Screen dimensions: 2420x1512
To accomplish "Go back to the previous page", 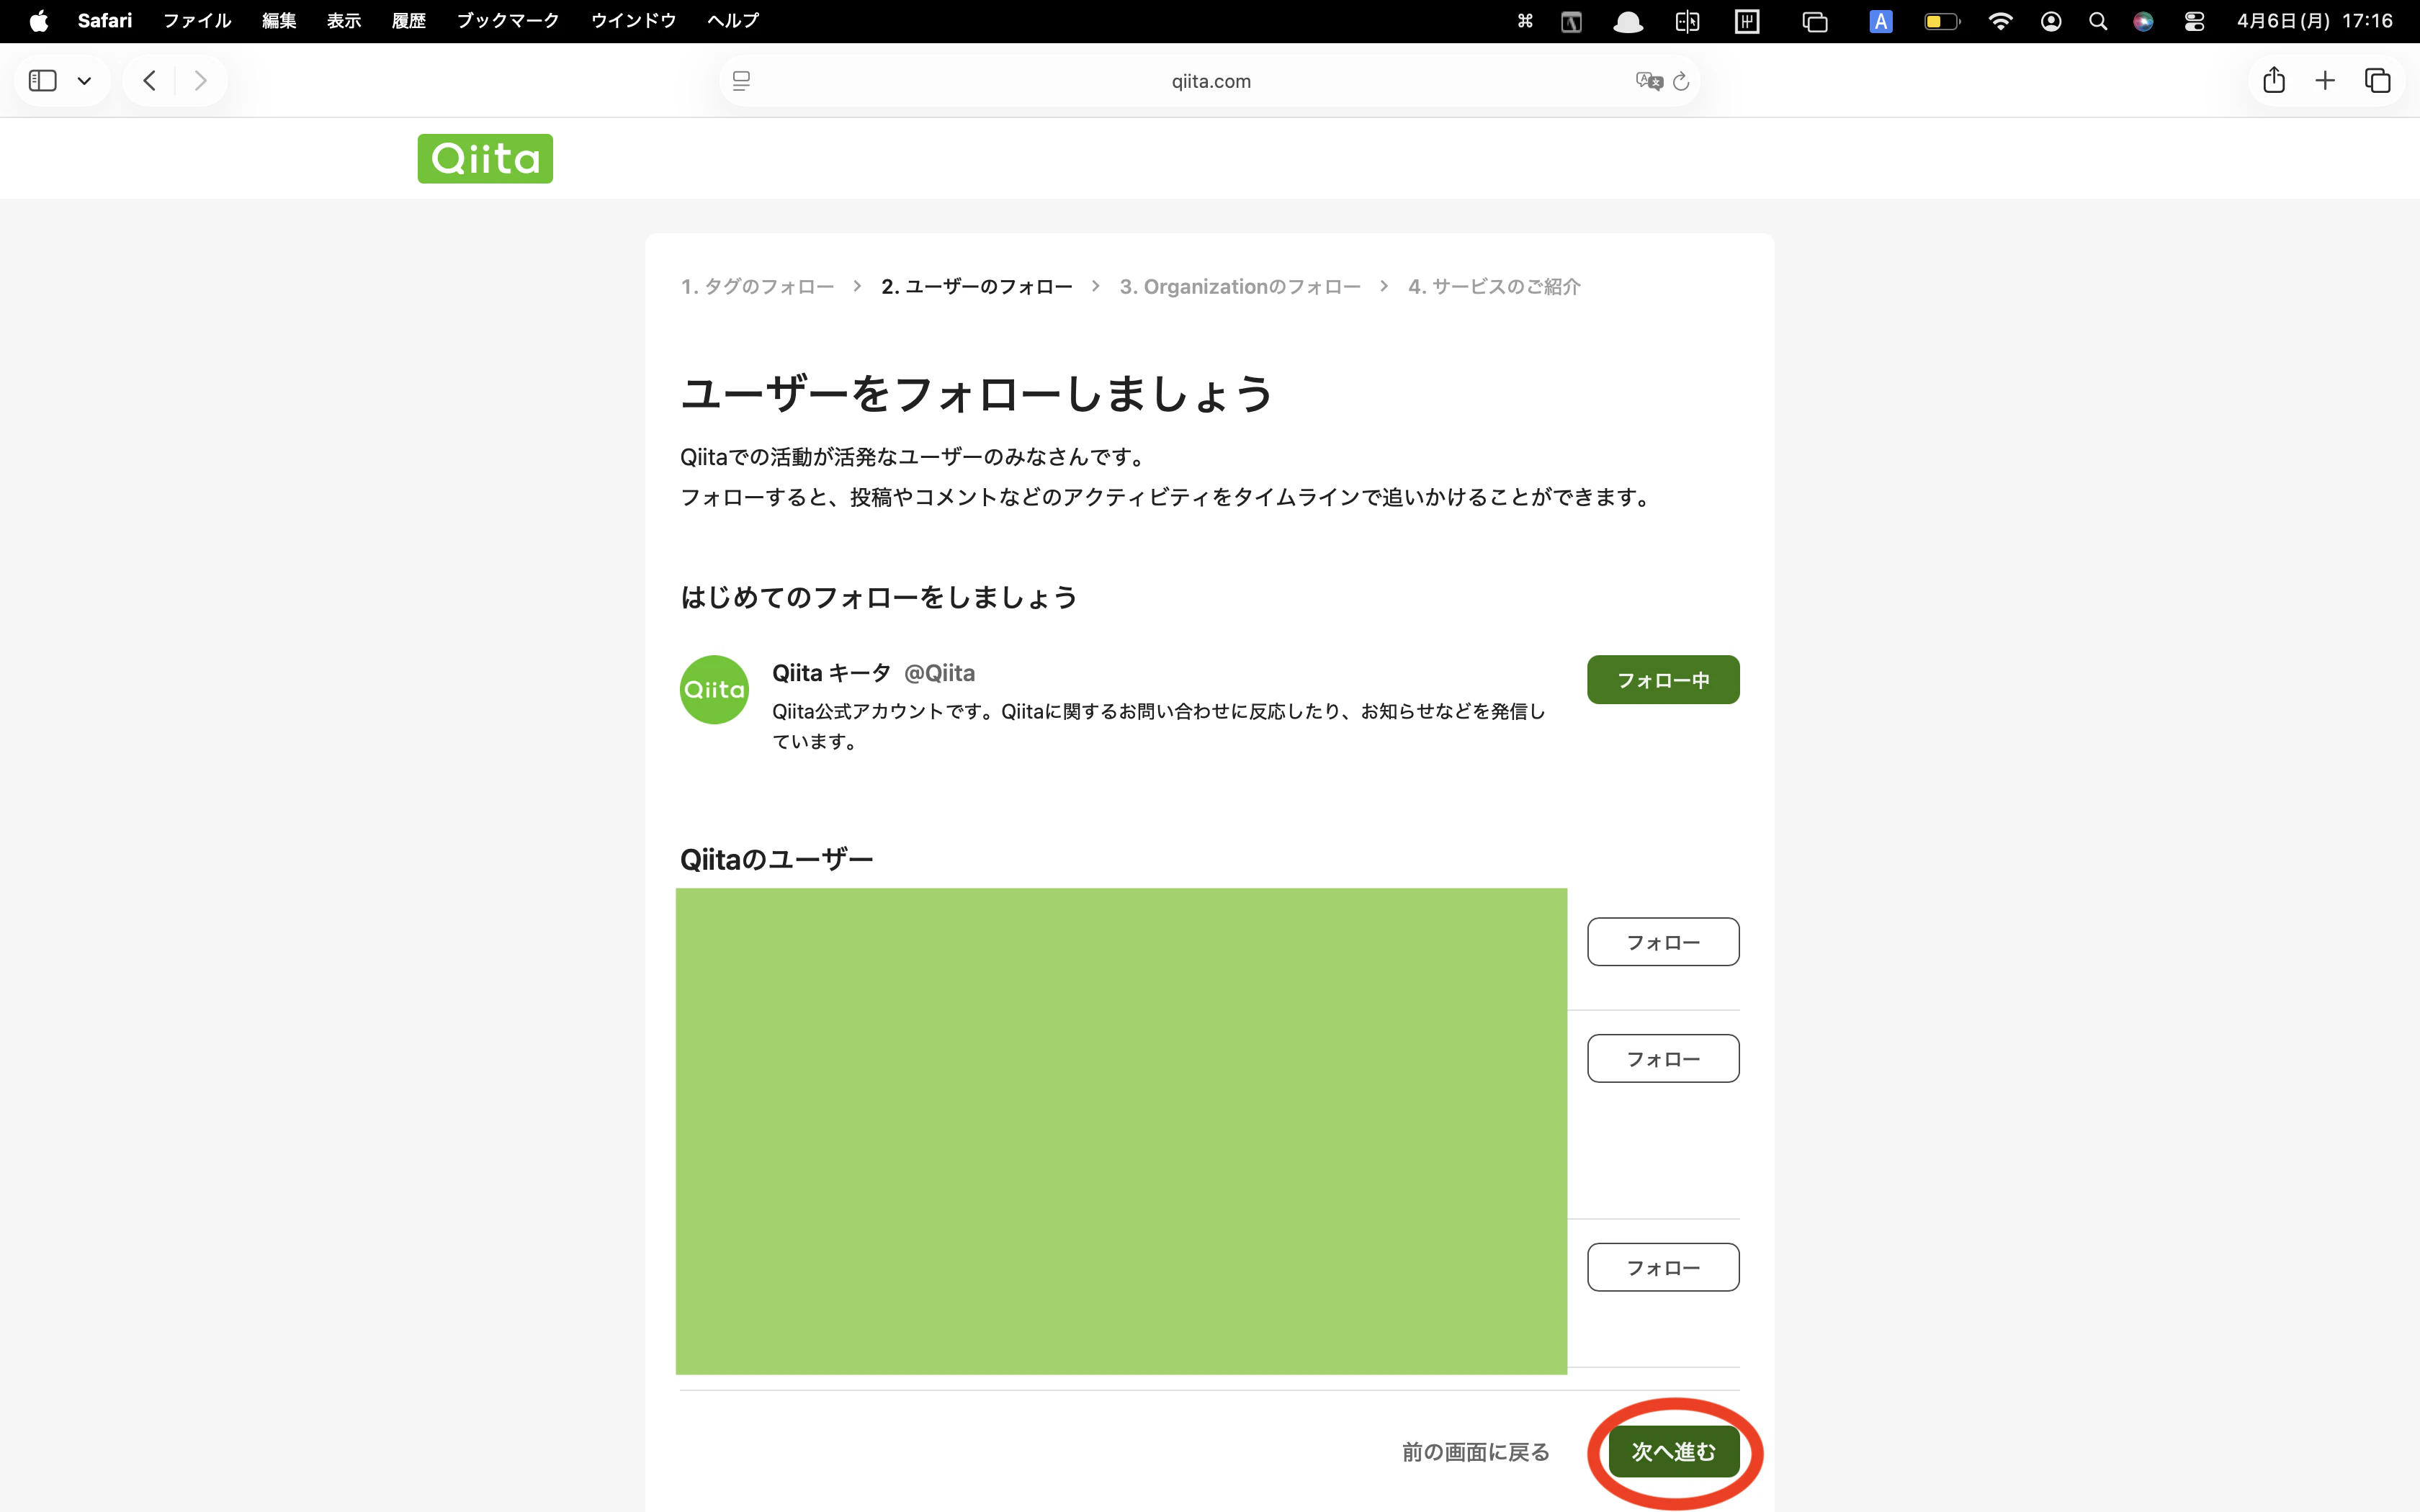I will click(x=149, y=80).
